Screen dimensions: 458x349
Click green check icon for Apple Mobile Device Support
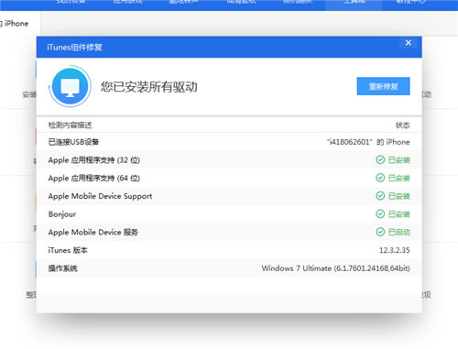(380, 196)
